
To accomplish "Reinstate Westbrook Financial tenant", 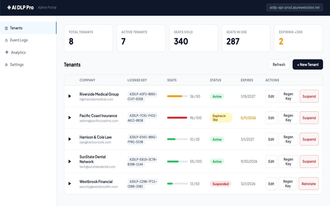I will pos(309,184).
